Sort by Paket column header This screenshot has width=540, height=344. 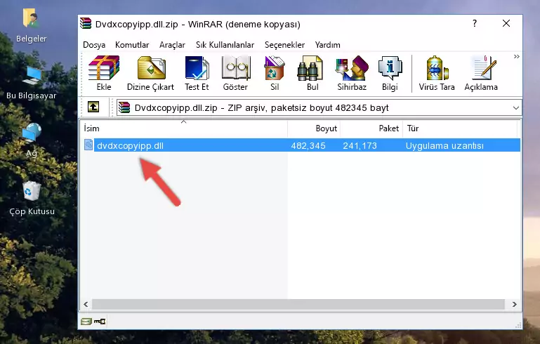pyautogui.click(x=371, y=128)
